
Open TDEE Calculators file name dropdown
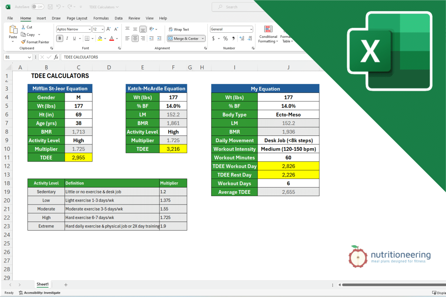point(104,7)
